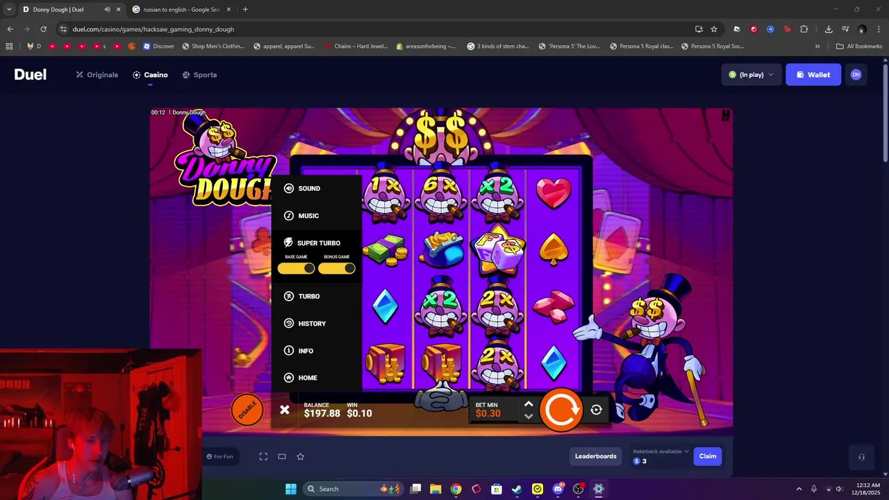Viewport: 889px width, 500px height.
Task: Go back to the previous page
Action: coord(10,29)
